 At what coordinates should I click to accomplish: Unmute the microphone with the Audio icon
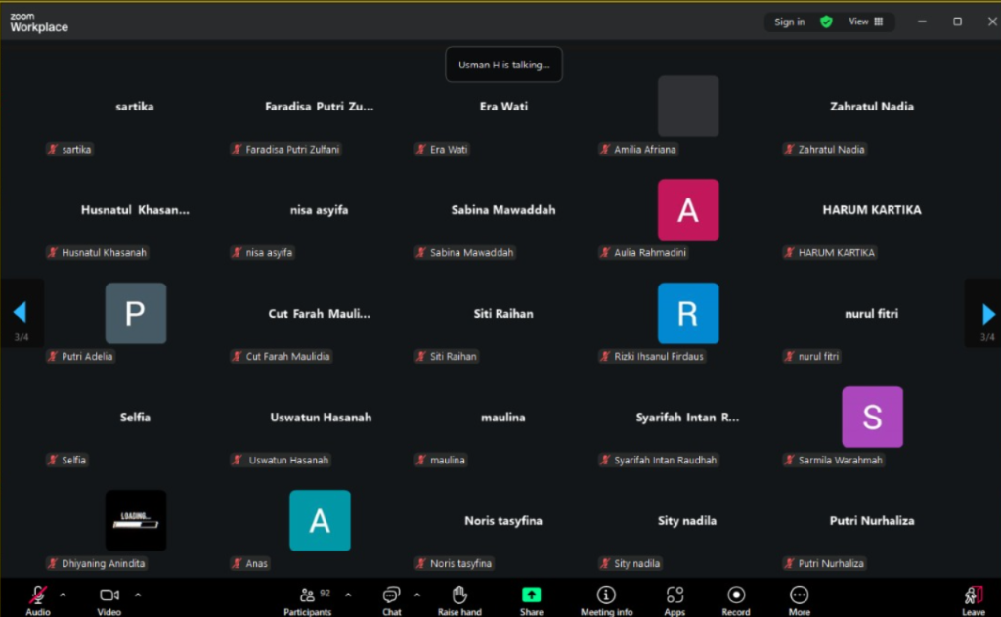point(38,595)
